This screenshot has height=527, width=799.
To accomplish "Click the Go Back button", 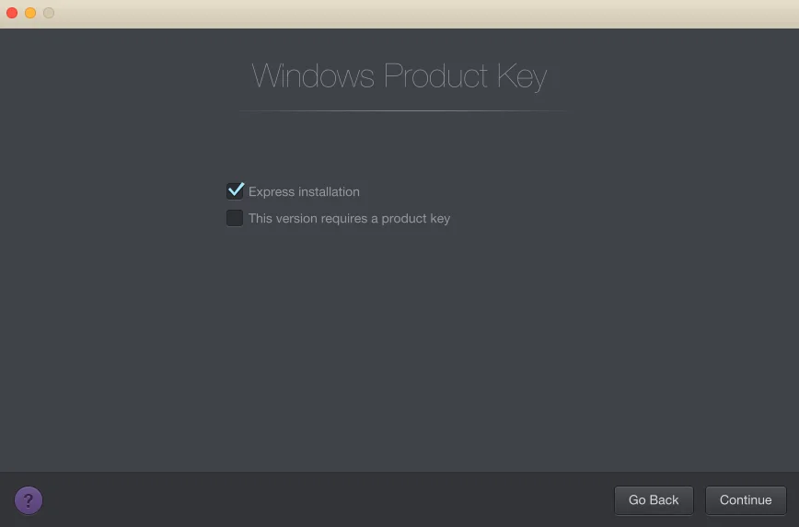I will (654, 500).
